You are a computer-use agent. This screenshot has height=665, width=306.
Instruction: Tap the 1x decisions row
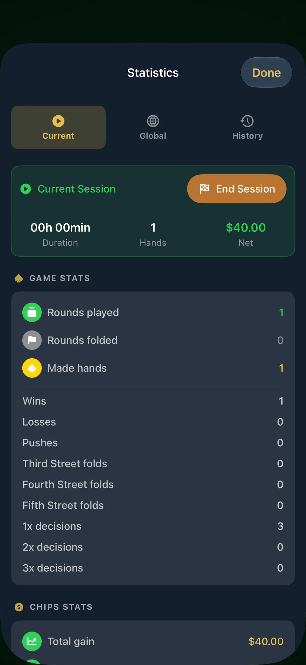(153, 526)
